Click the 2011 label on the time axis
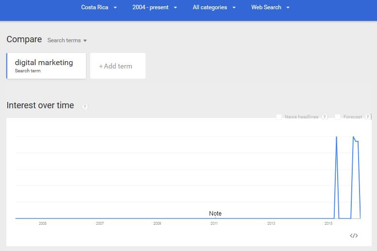Image resolution: width=377 pixels, height=251 pixels. (214, 223)
